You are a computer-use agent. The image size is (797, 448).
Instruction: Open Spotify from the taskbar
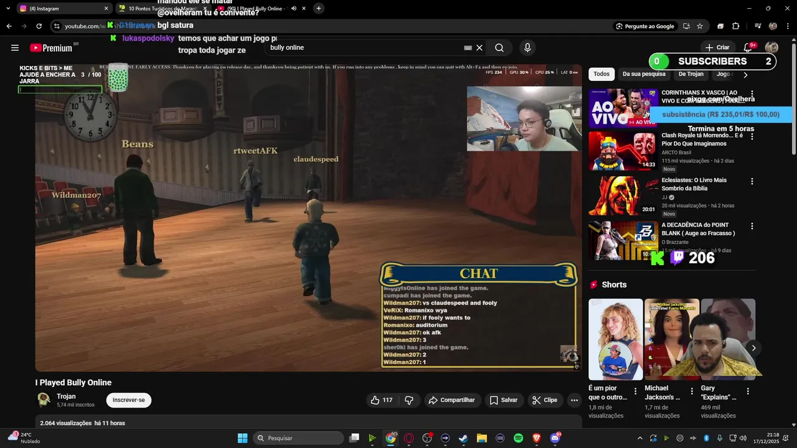[x=518, y=438]
